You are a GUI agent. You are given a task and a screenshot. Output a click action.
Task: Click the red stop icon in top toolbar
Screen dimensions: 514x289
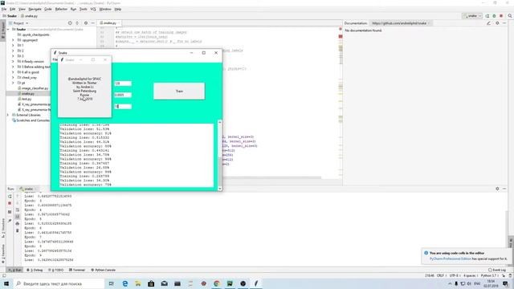click(501, 16)
